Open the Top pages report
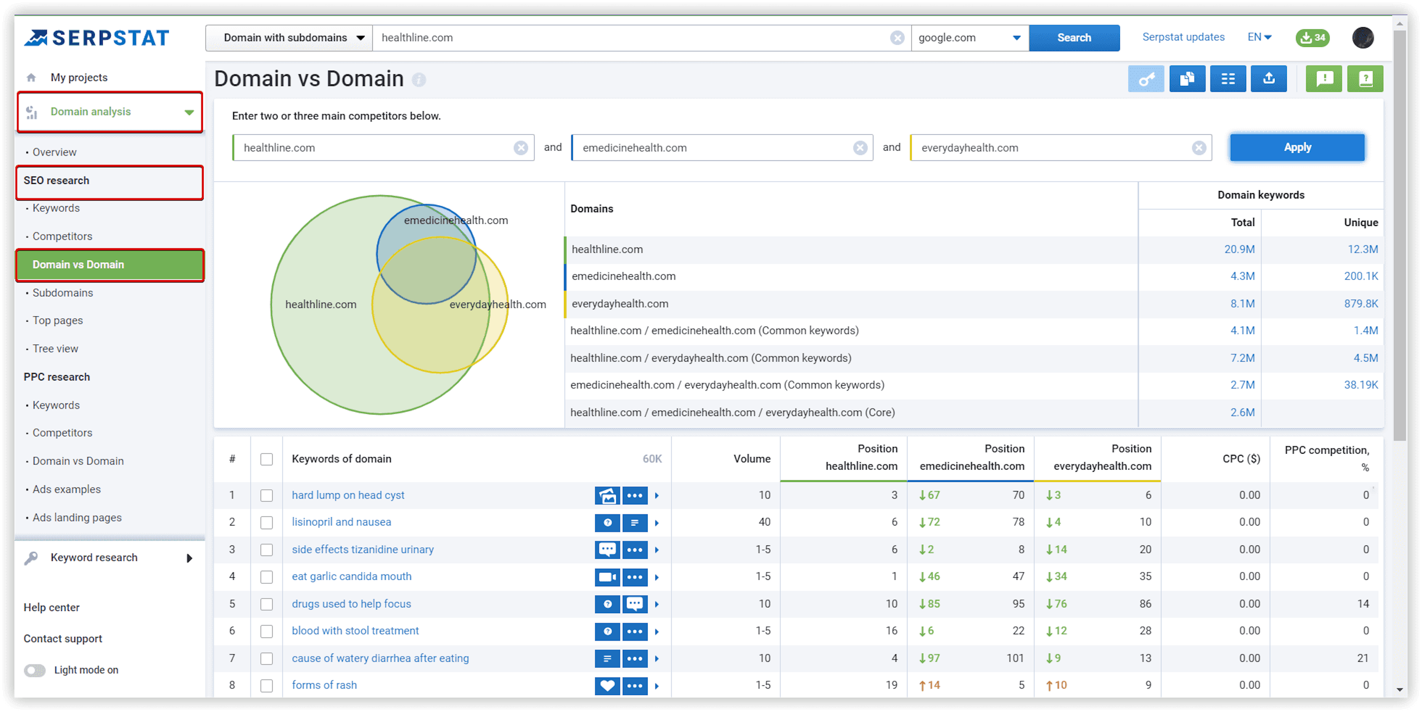The width and height of the screenshot is (1422, 712). click(x=57, y=320)
